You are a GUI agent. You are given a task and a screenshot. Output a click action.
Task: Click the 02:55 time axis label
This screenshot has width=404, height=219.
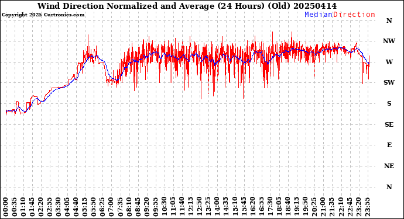pyautogui.click(x=50, y=207)
